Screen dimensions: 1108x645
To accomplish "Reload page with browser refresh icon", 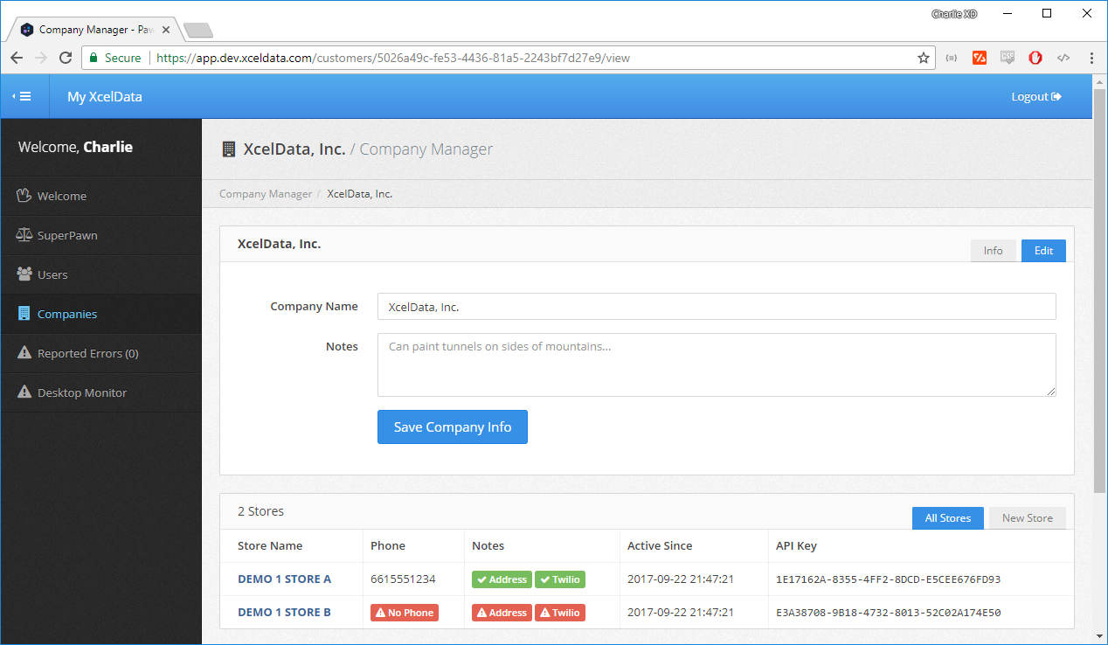I will [66, 58].
